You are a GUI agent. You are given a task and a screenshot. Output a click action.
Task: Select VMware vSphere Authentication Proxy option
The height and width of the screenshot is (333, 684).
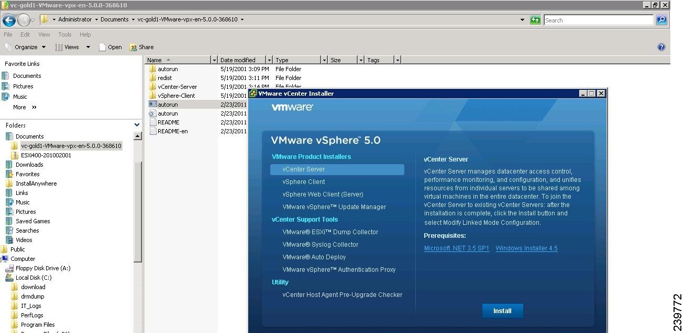point(339,270)
